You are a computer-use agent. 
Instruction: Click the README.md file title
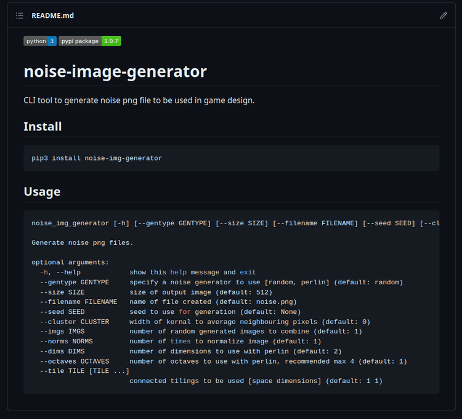point(53,15)
